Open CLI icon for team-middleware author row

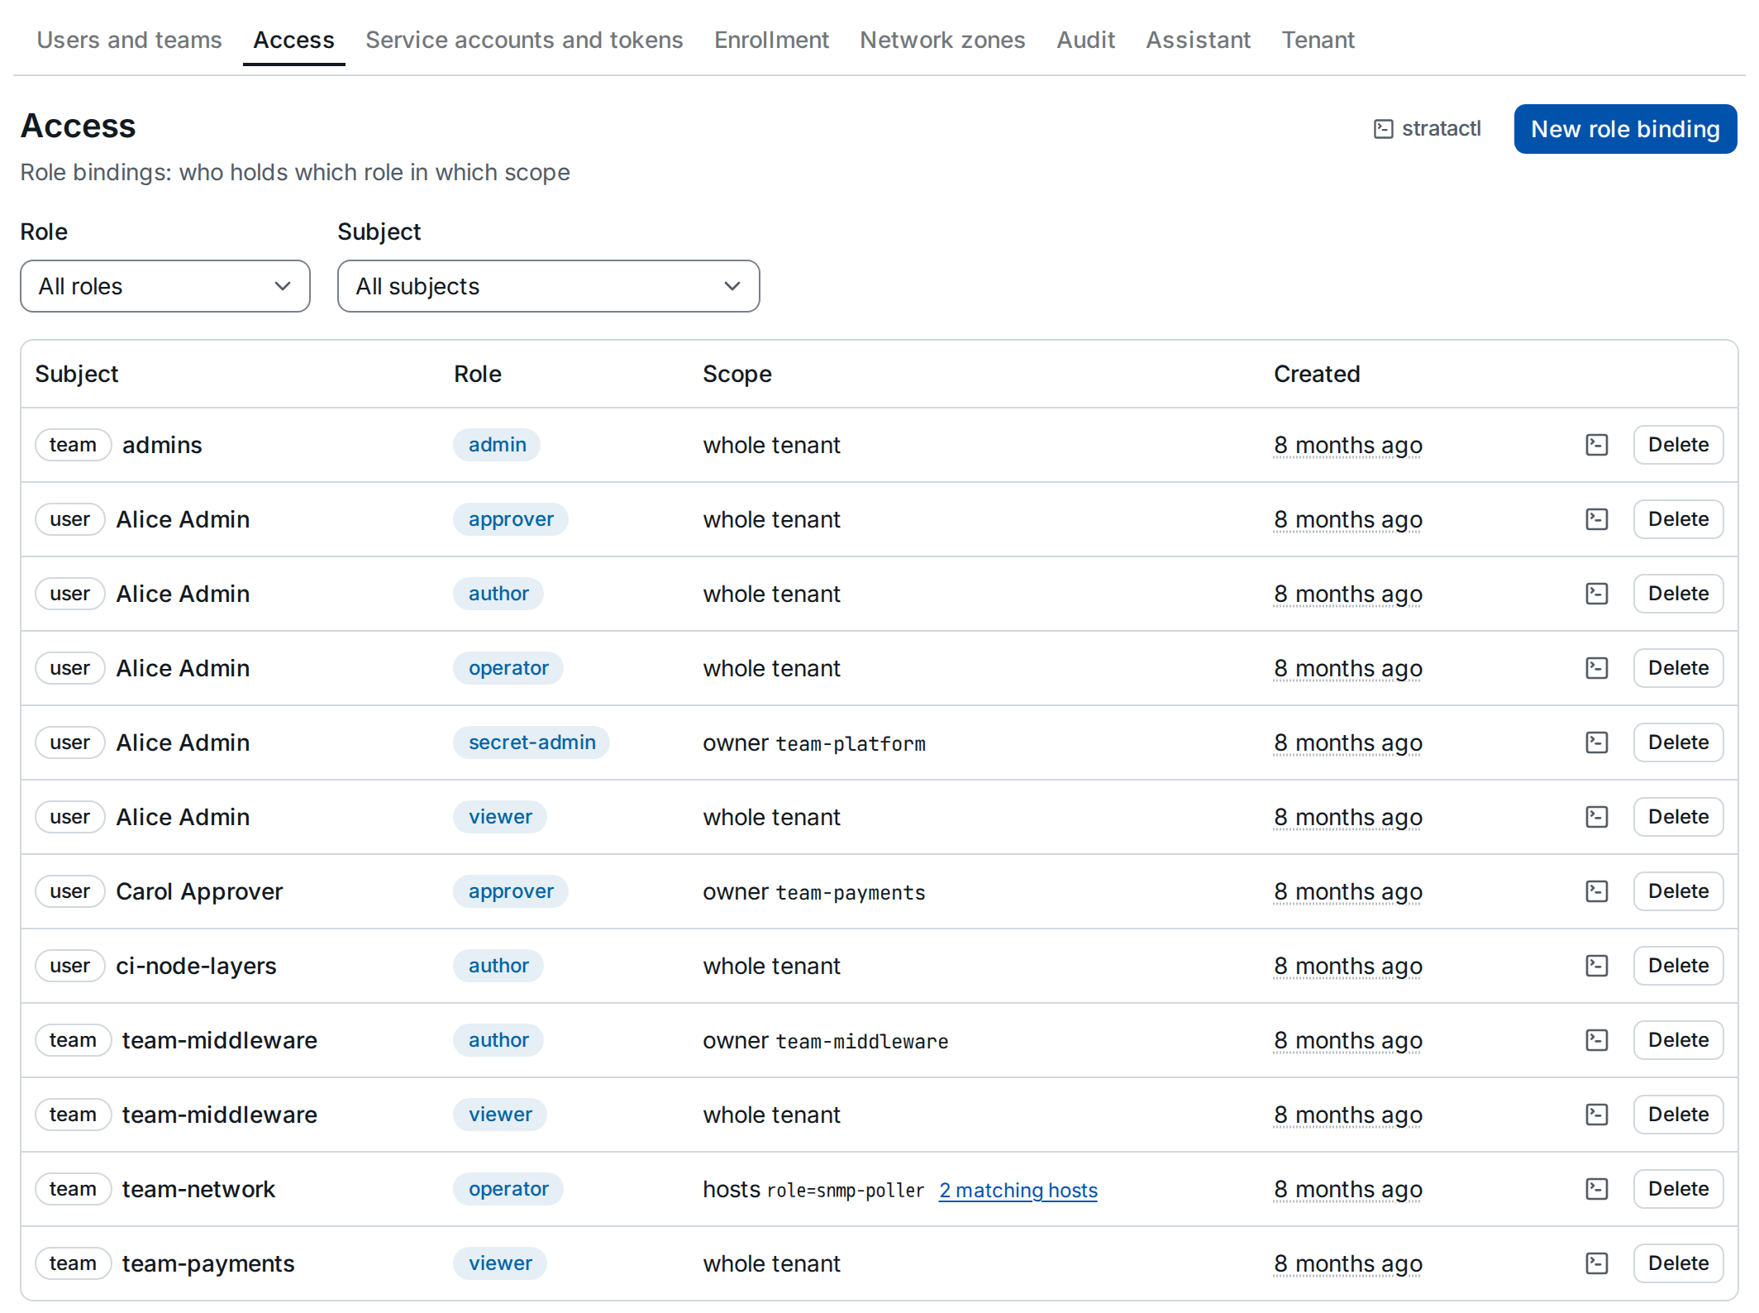tap(1596, 1040)
